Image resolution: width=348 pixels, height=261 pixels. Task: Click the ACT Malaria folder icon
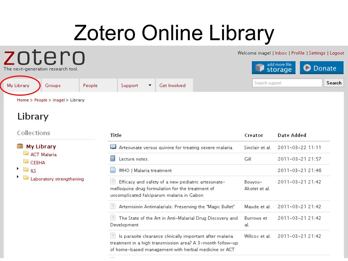(26, 153)
